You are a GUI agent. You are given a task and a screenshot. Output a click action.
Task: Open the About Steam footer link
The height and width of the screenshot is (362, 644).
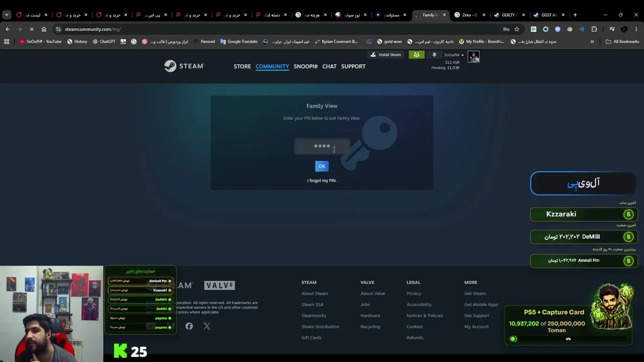click(314, 294)
